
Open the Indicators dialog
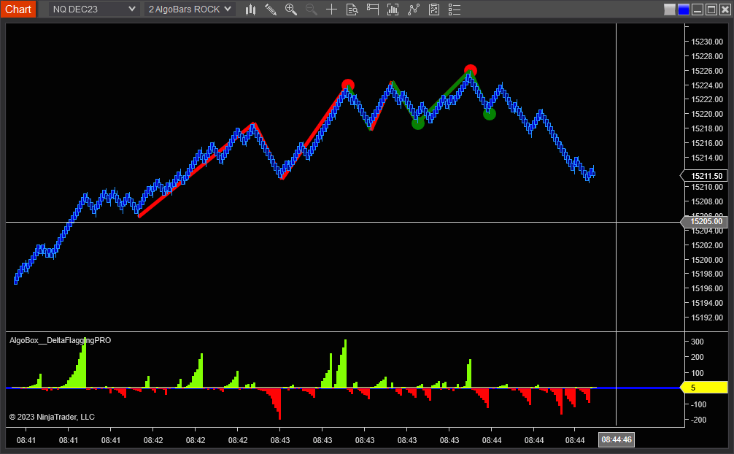coord(393,9)
